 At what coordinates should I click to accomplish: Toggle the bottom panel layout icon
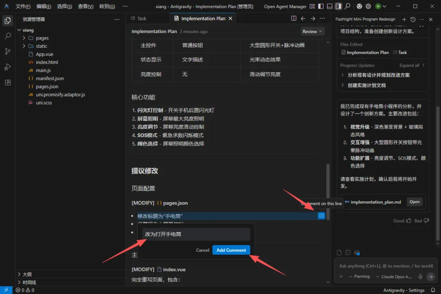click(x=330, y=7)
